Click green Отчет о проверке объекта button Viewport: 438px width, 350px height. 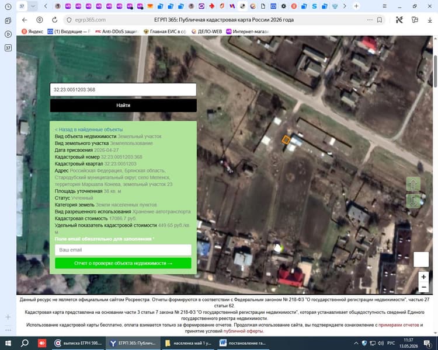(x=123, y=263)
